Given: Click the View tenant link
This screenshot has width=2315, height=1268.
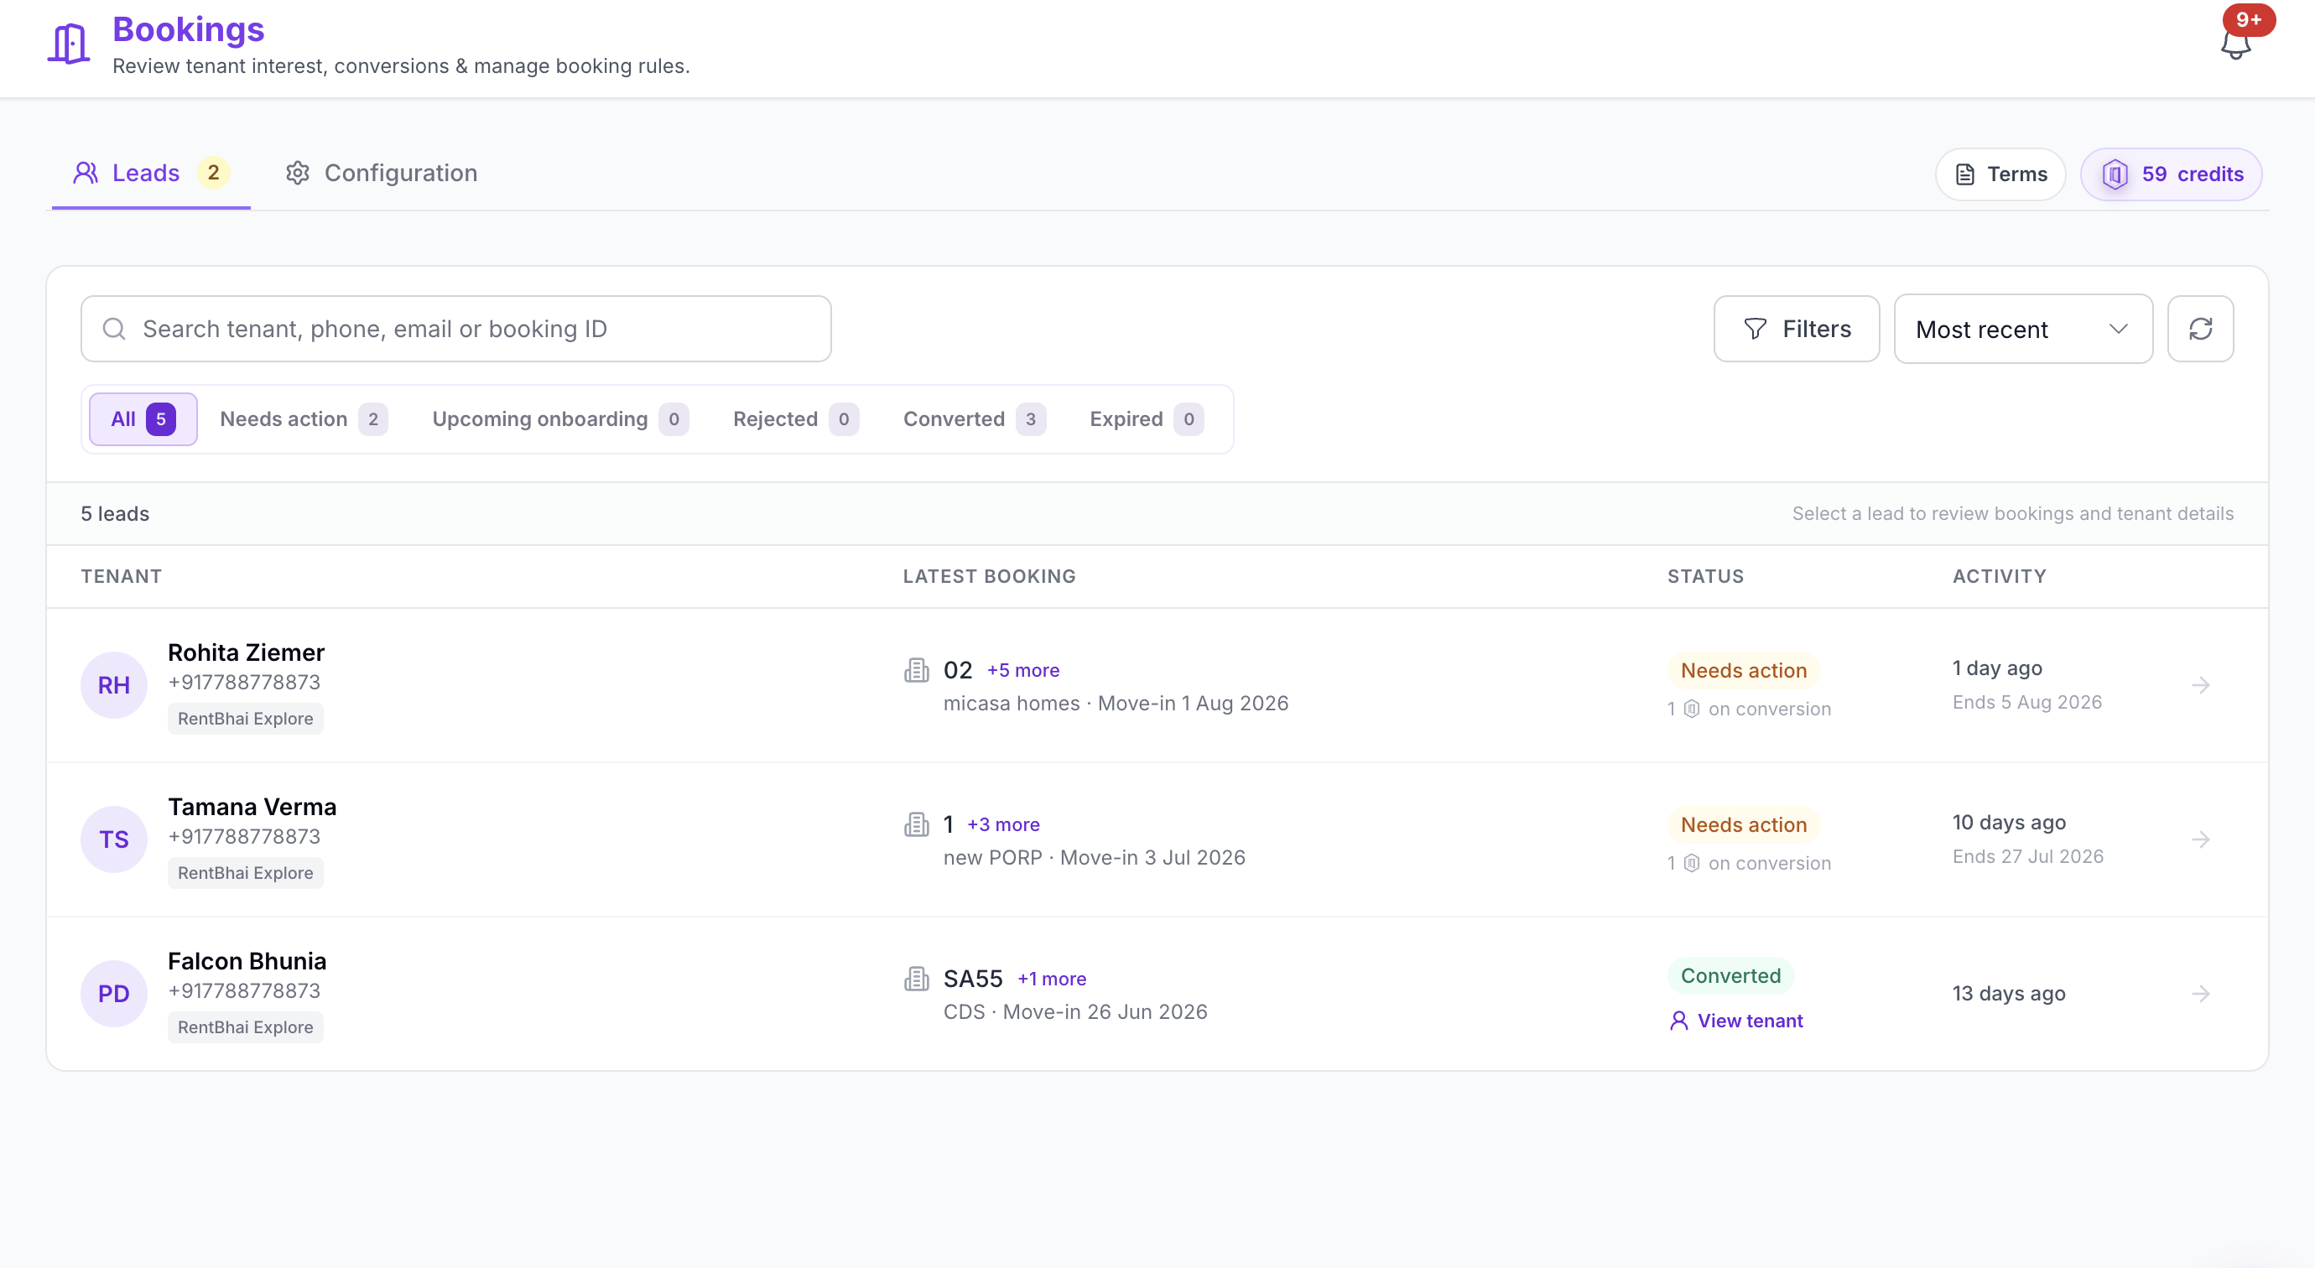Looking at the screenshot, I should [1736, 1021].
